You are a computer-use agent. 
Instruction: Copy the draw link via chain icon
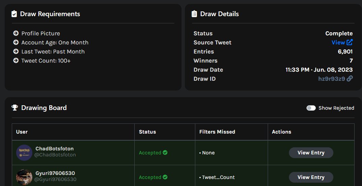[350, 79]
